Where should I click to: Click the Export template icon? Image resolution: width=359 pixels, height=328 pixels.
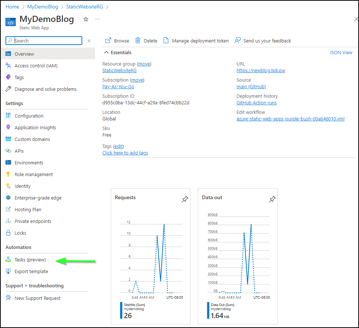click(8, 271)
